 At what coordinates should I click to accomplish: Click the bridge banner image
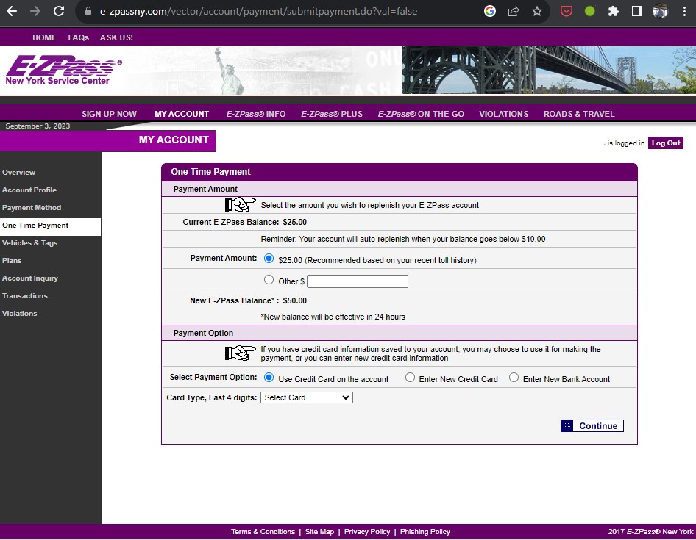pyautogui.click(x=549, y=70)
